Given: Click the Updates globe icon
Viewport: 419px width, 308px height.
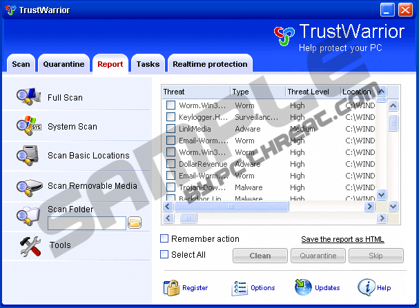Looking at the screenshot, I should click(303, 287).
